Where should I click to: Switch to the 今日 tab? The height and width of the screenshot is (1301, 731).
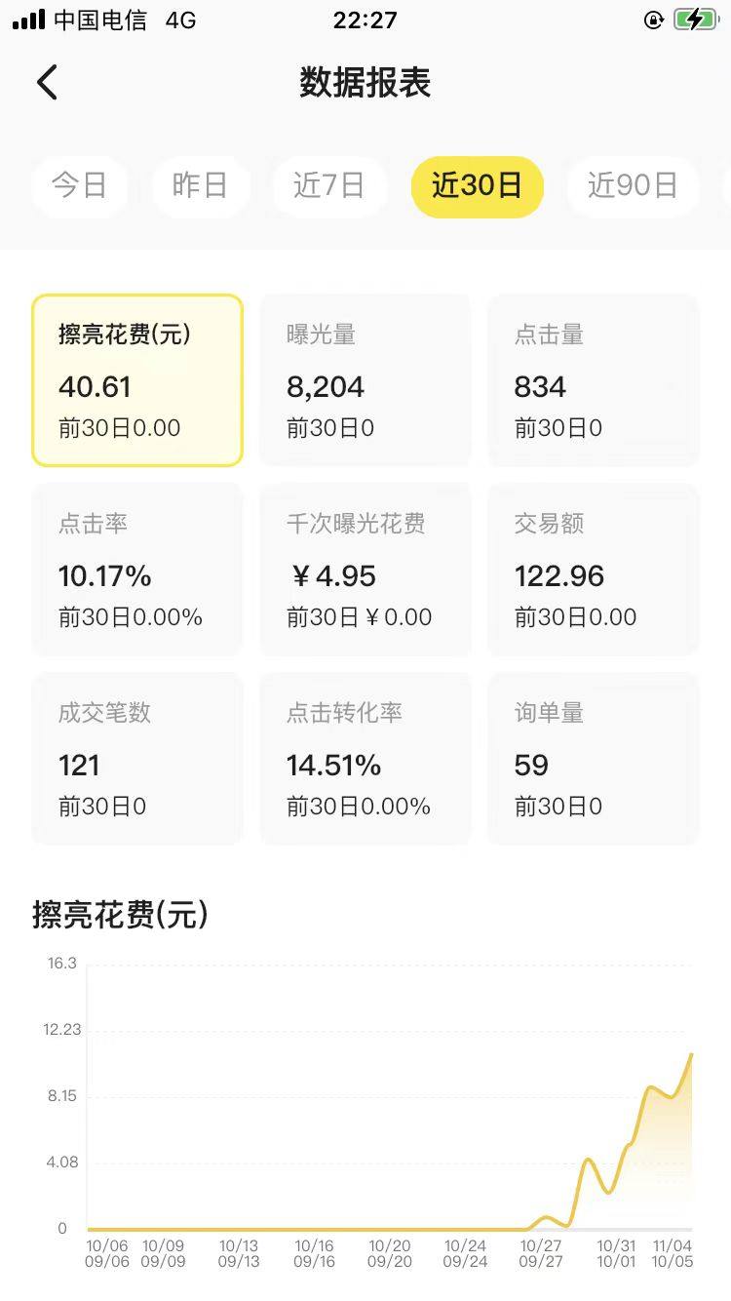click(79, 185)
